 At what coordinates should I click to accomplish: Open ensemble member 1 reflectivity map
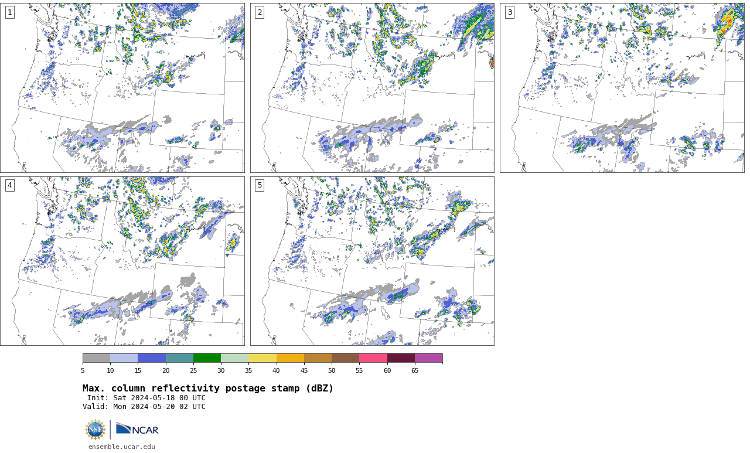point(122,88)
